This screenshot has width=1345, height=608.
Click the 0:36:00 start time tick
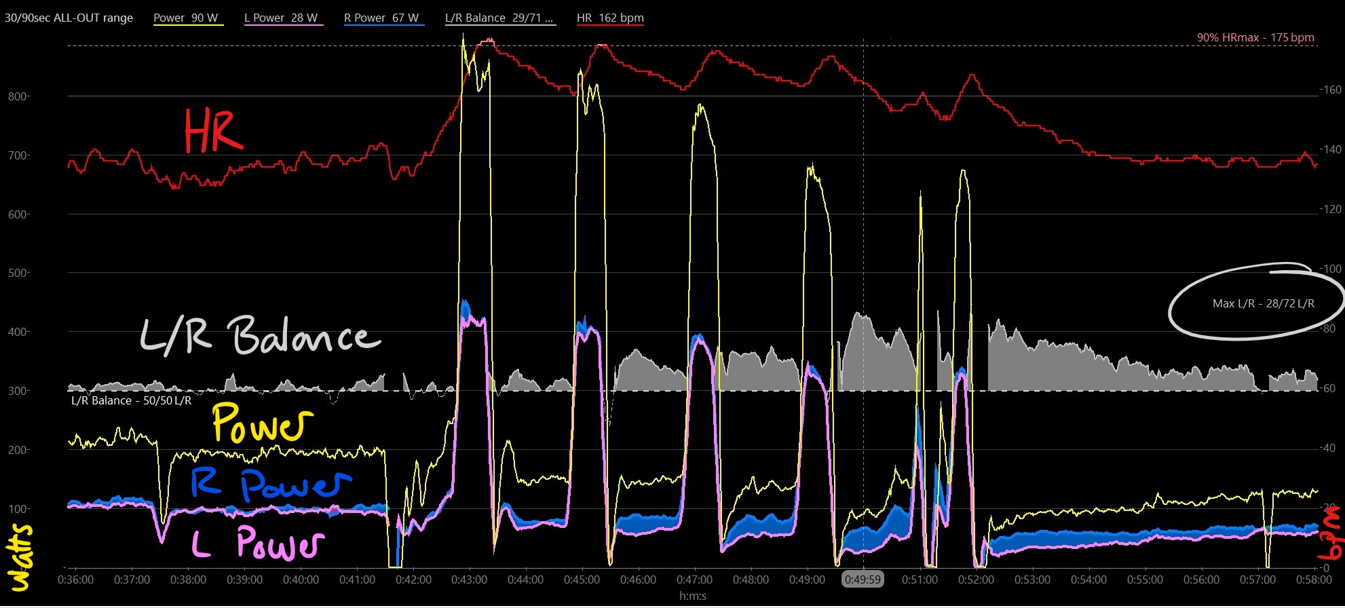click(x=75, y=579)
